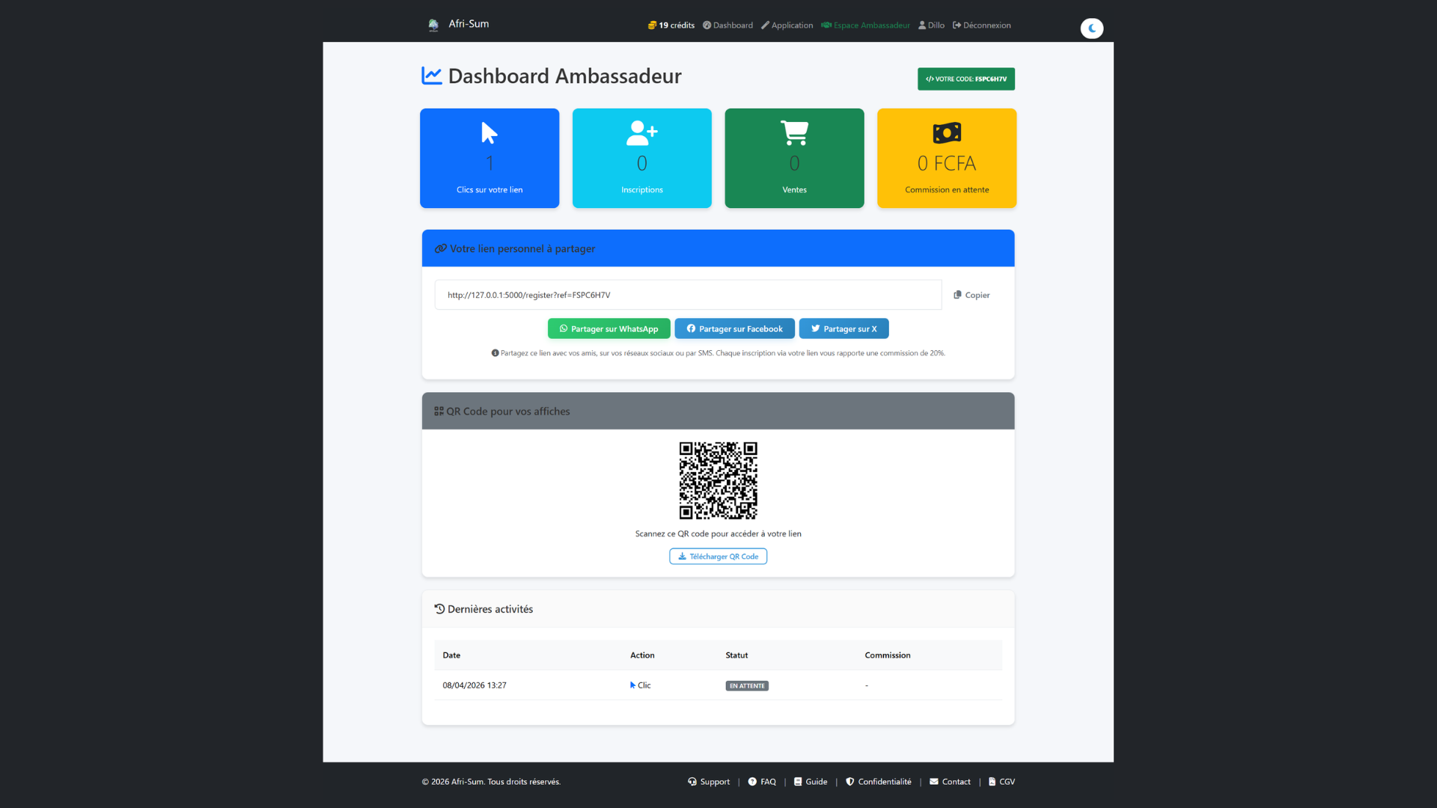Toggle dark mode moon button

coord(1091,28)
